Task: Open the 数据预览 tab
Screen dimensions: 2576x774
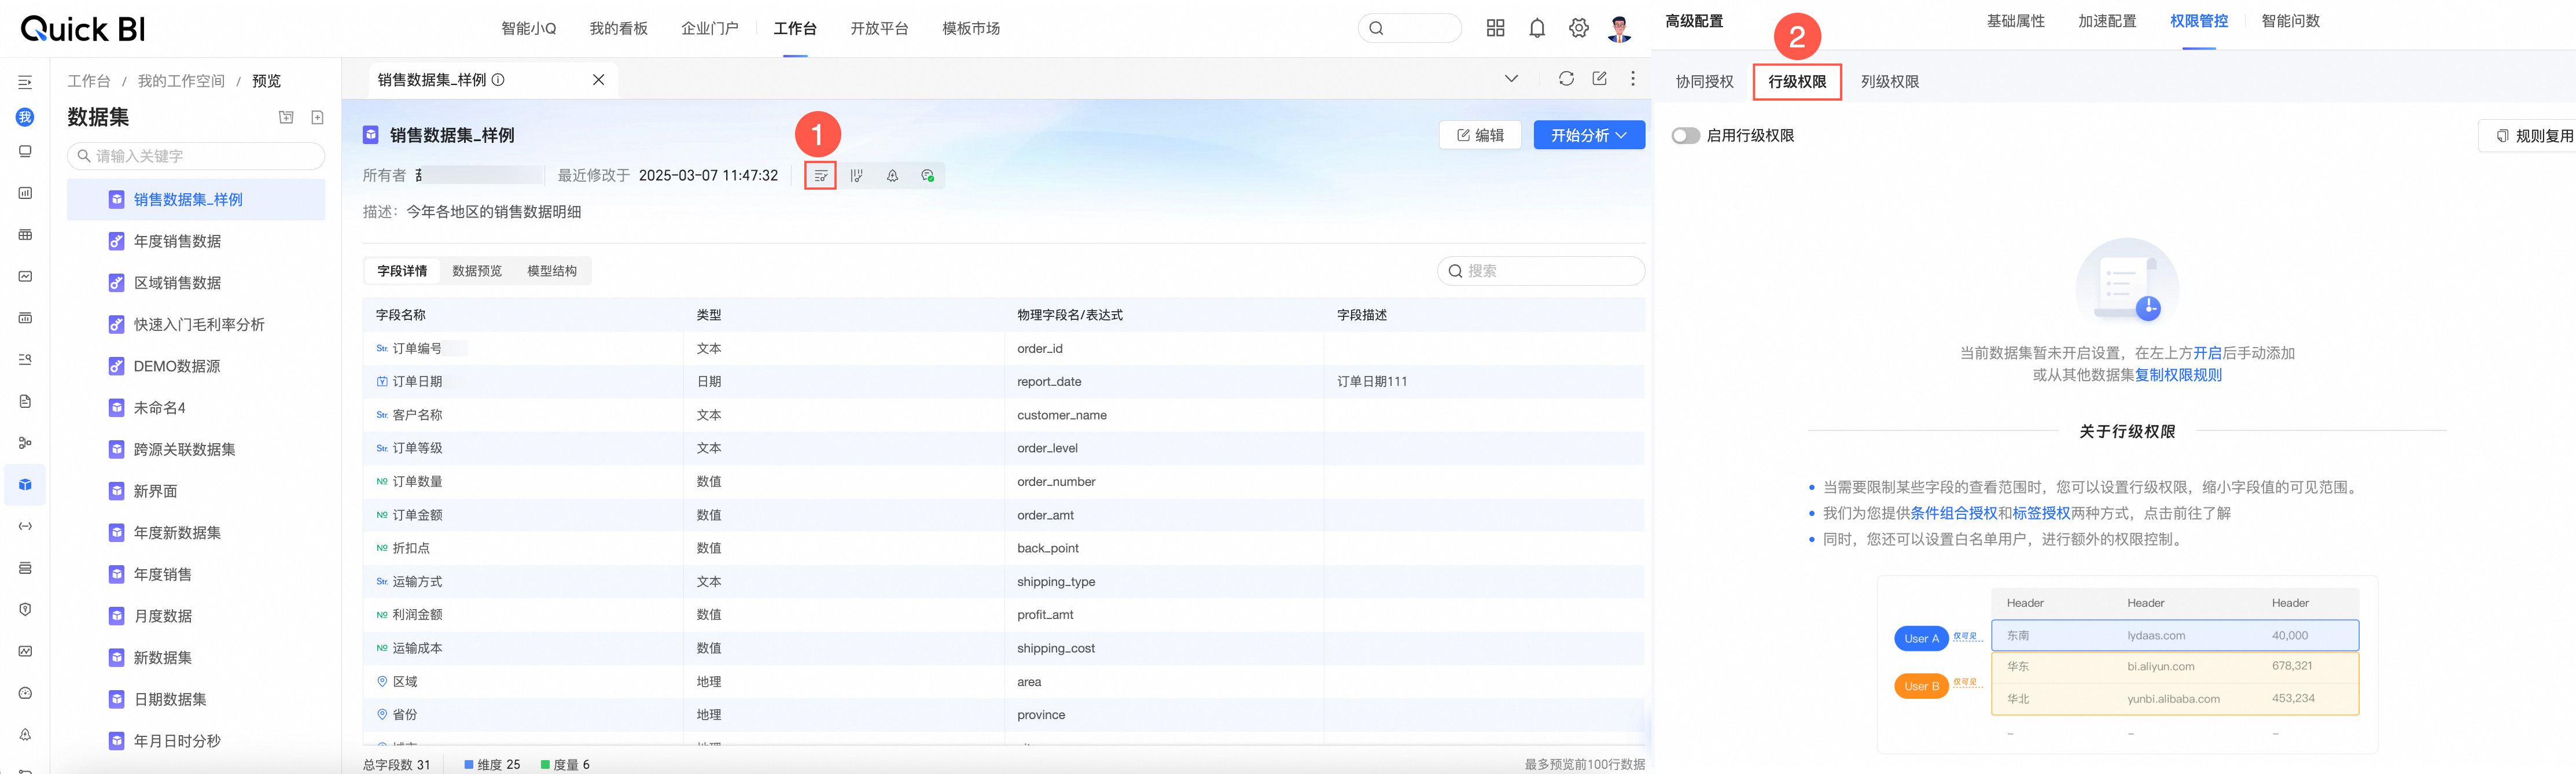Action: tap(477, 271)
